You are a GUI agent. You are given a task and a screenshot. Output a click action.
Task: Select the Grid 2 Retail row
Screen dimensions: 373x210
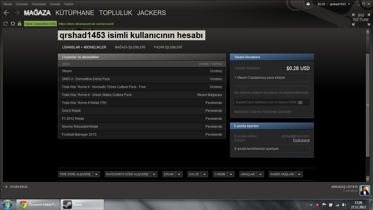(142, 111)
